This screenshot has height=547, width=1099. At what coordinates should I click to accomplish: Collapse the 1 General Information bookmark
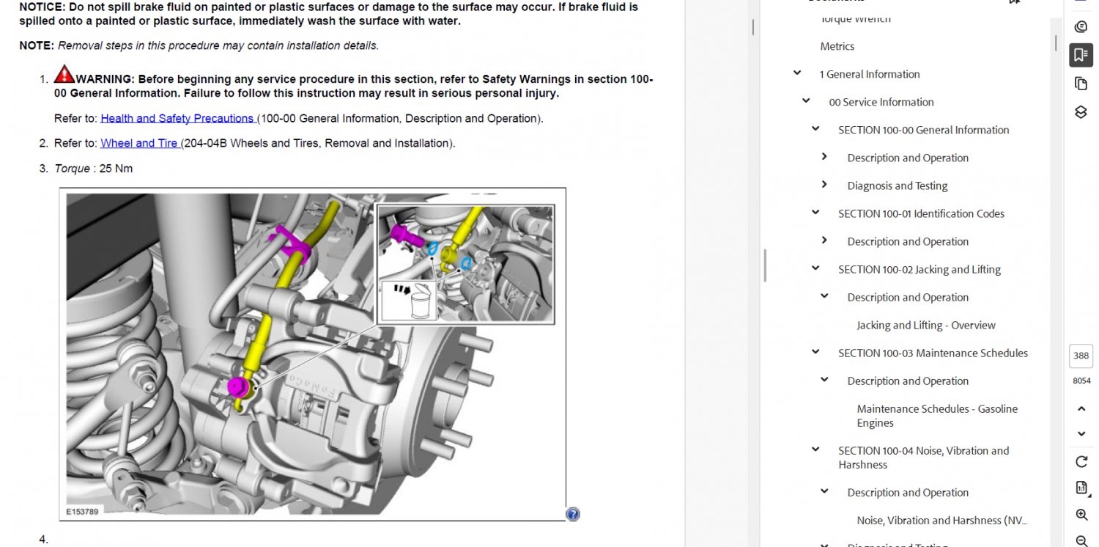tap(797, 73)
